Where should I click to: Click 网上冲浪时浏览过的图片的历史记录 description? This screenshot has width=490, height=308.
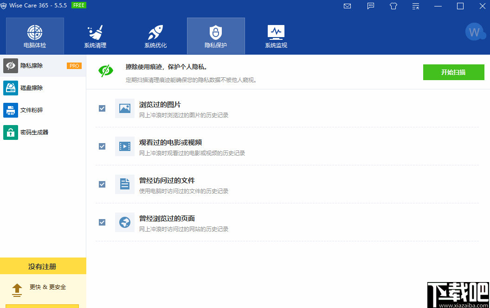(184, 115)
